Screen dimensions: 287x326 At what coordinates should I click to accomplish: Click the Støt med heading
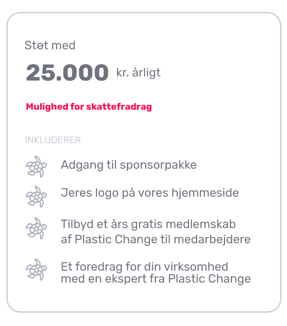pyautogui.click(x=50, y=45)
